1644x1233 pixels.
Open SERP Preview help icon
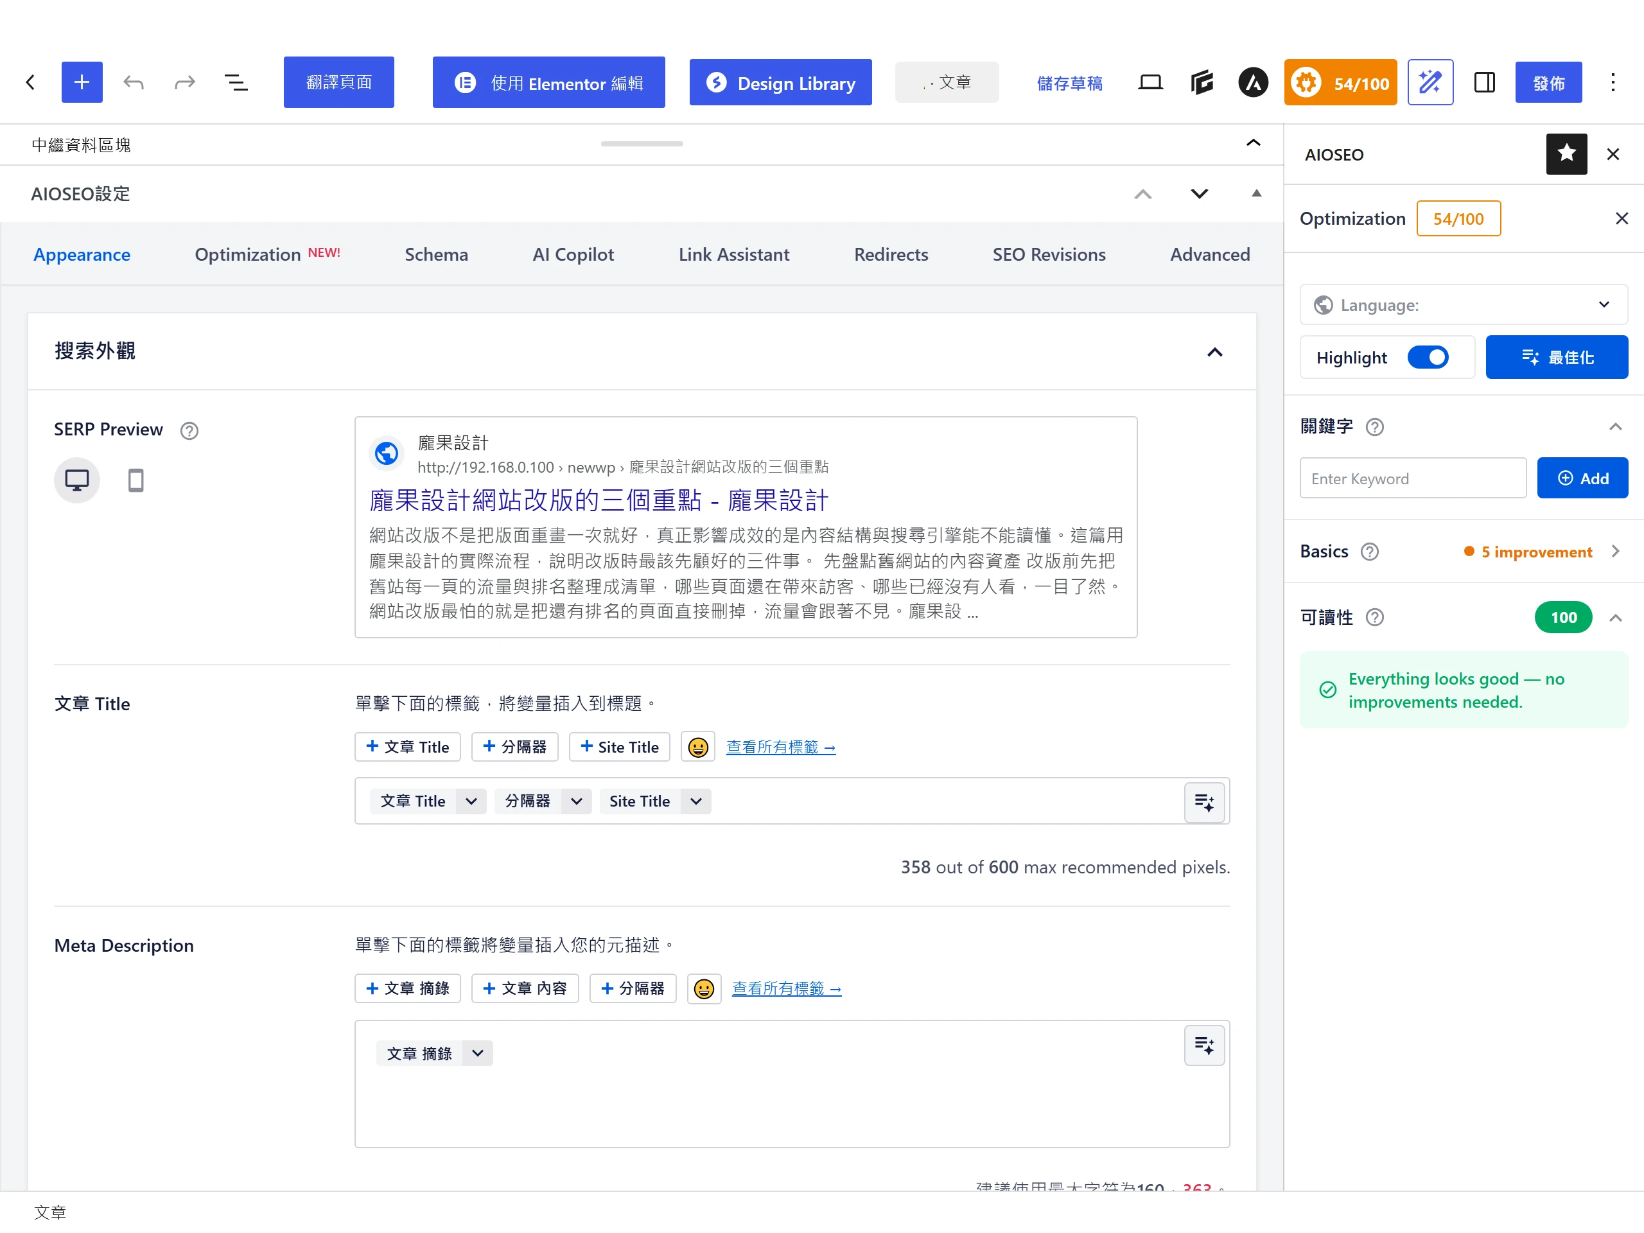189,430
